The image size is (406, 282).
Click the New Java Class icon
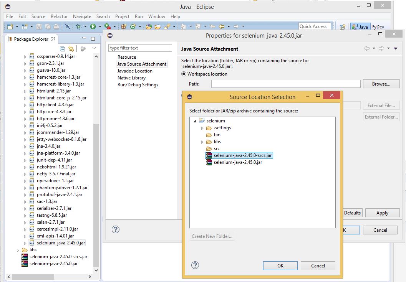click(x=133, y=26)
